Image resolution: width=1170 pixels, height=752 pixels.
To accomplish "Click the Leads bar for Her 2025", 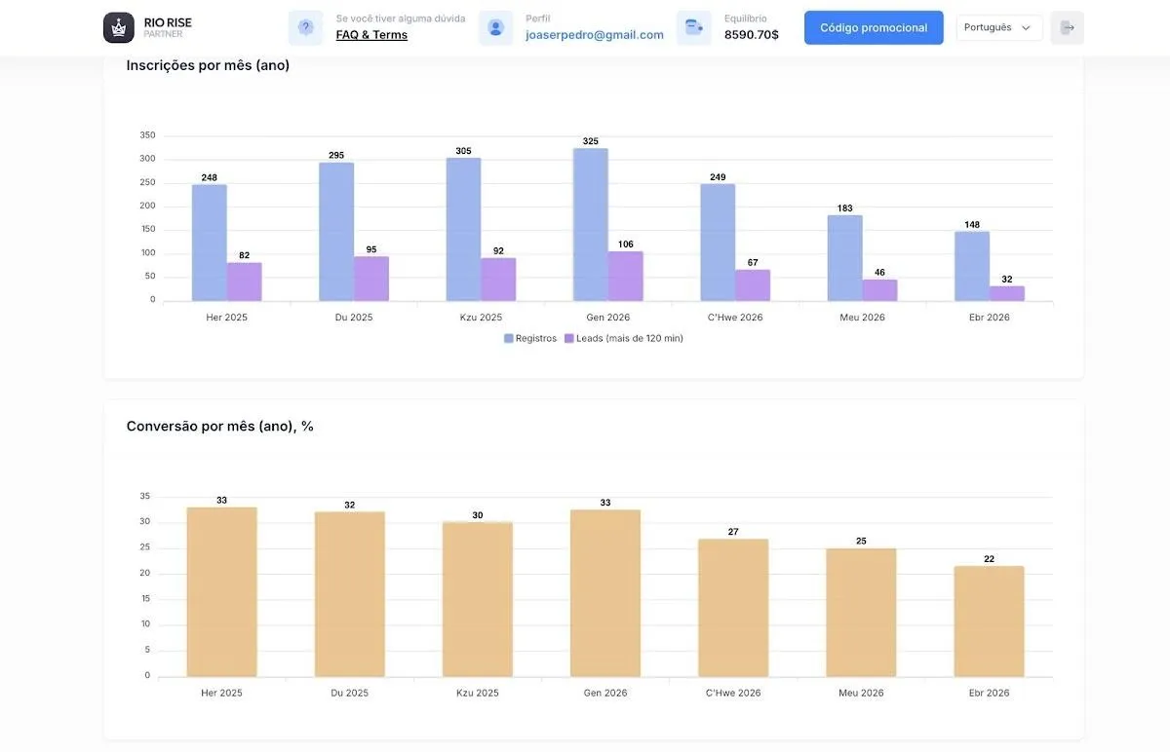I will click(245, 282).
